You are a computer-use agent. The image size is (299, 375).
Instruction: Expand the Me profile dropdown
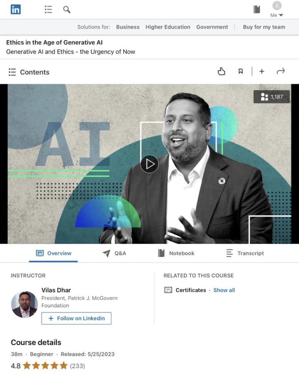[277, 9]
